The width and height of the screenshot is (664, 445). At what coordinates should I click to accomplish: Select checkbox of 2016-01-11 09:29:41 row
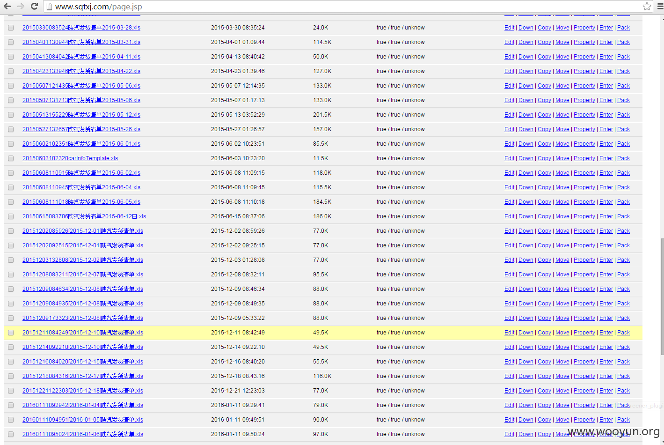[11, 405]
